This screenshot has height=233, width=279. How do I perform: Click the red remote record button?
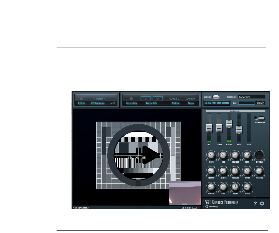coord(158,98)
